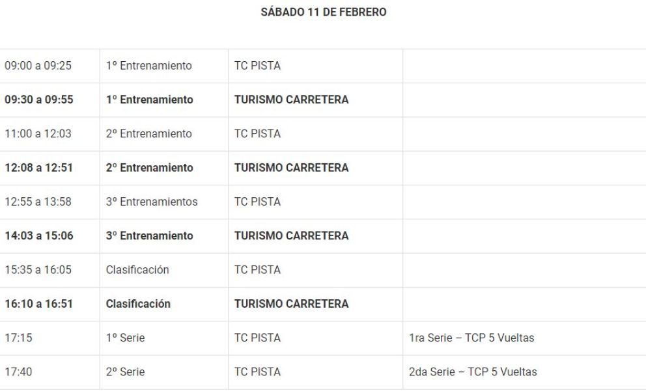
Task: Click the 14:03 a 15:06 time slot
Action: pyautogui.click(x=39, y=236)
